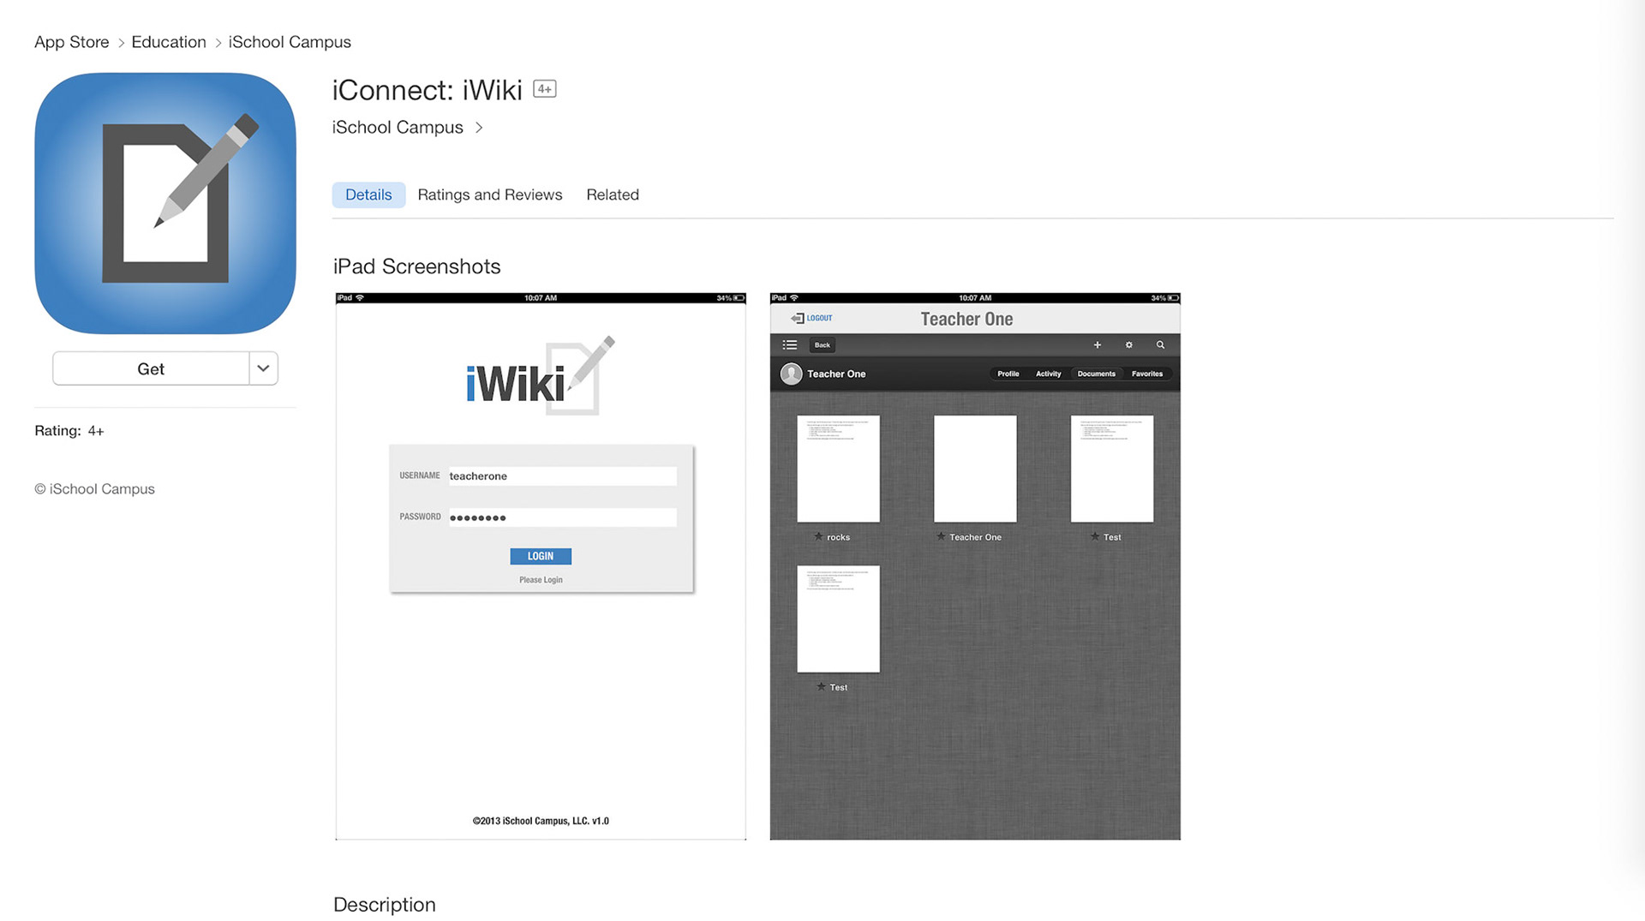This screenshot has width=1645, height=921.
Task: Click the star icon beside 'rocks'
Action: (x=818, y=536)
